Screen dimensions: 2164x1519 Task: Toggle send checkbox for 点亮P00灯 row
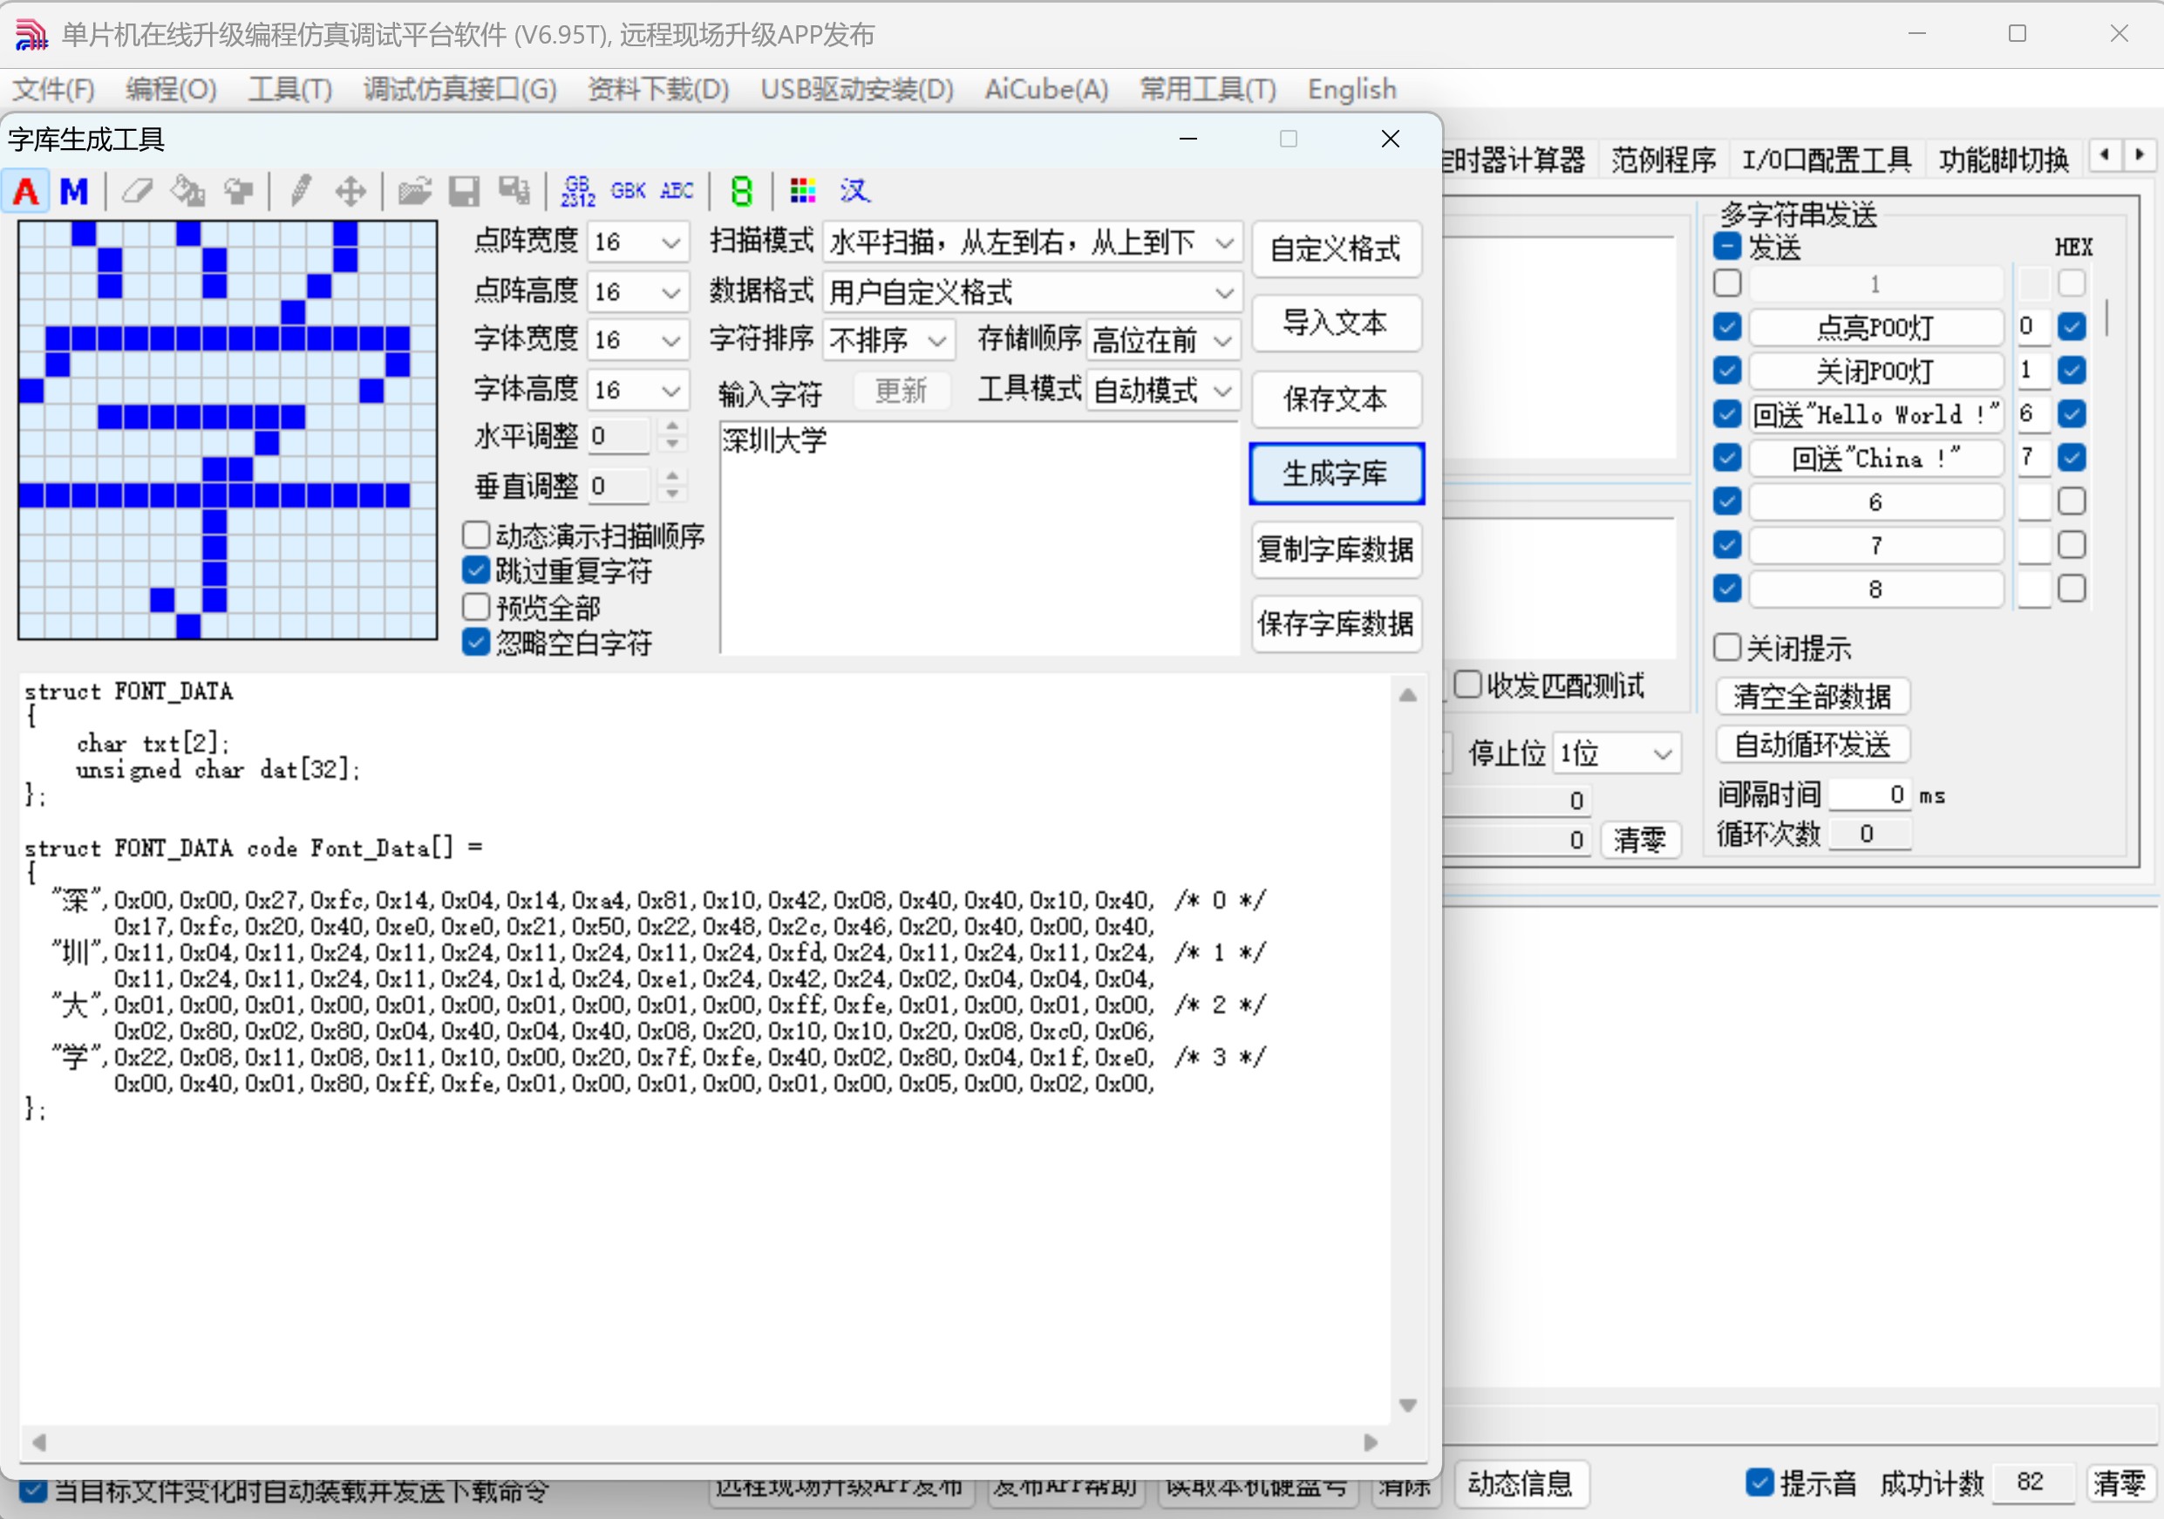click(x=1726, y=327)
